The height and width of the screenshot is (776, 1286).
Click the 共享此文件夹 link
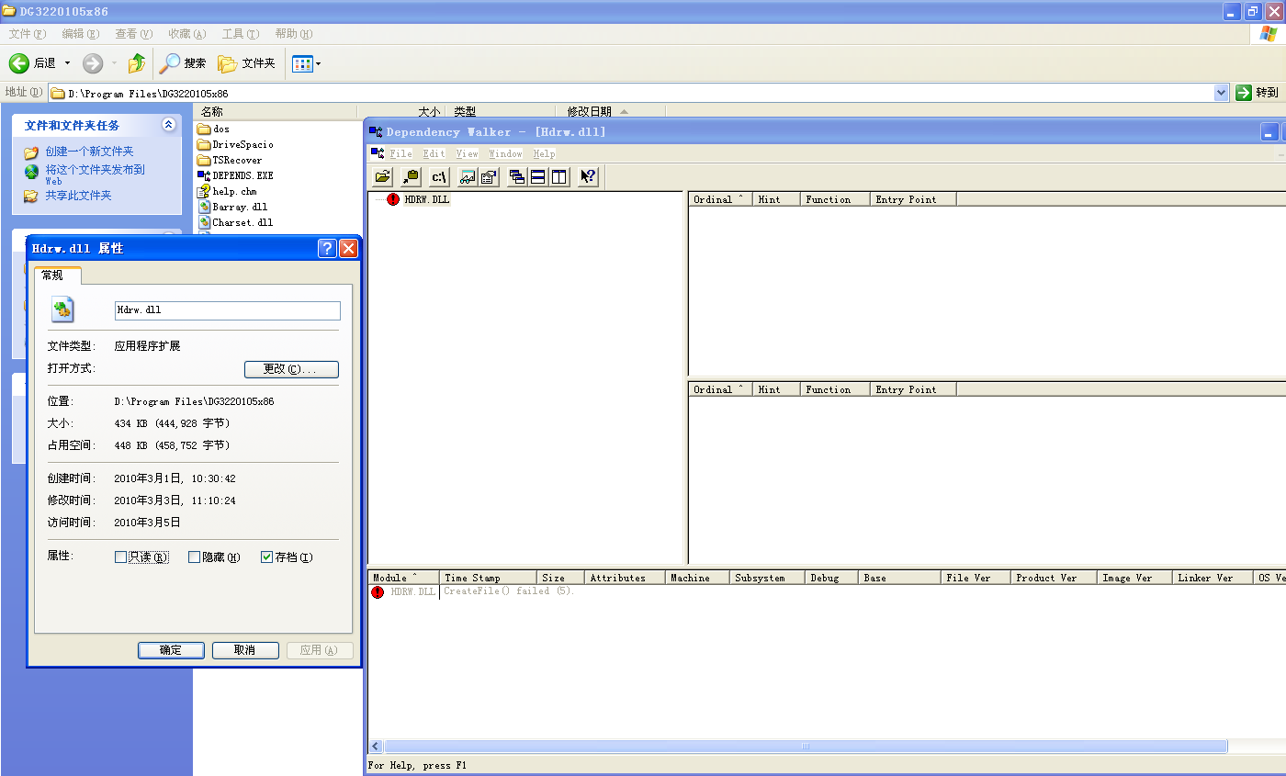[x=78, y=196]
